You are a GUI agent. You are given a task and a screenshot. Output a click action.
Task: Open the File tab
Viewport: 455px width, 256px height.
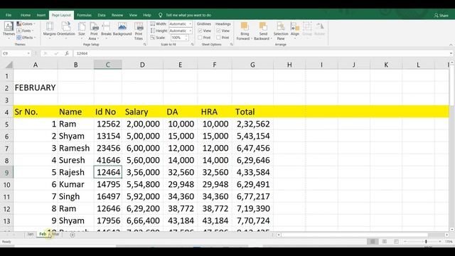coord(9,15)
